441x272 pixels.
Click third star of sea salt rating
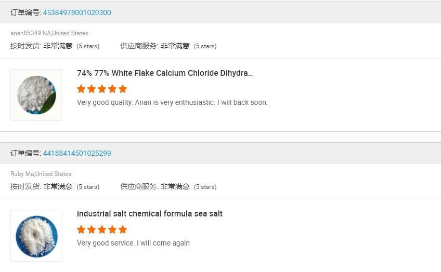pos(102,229)
